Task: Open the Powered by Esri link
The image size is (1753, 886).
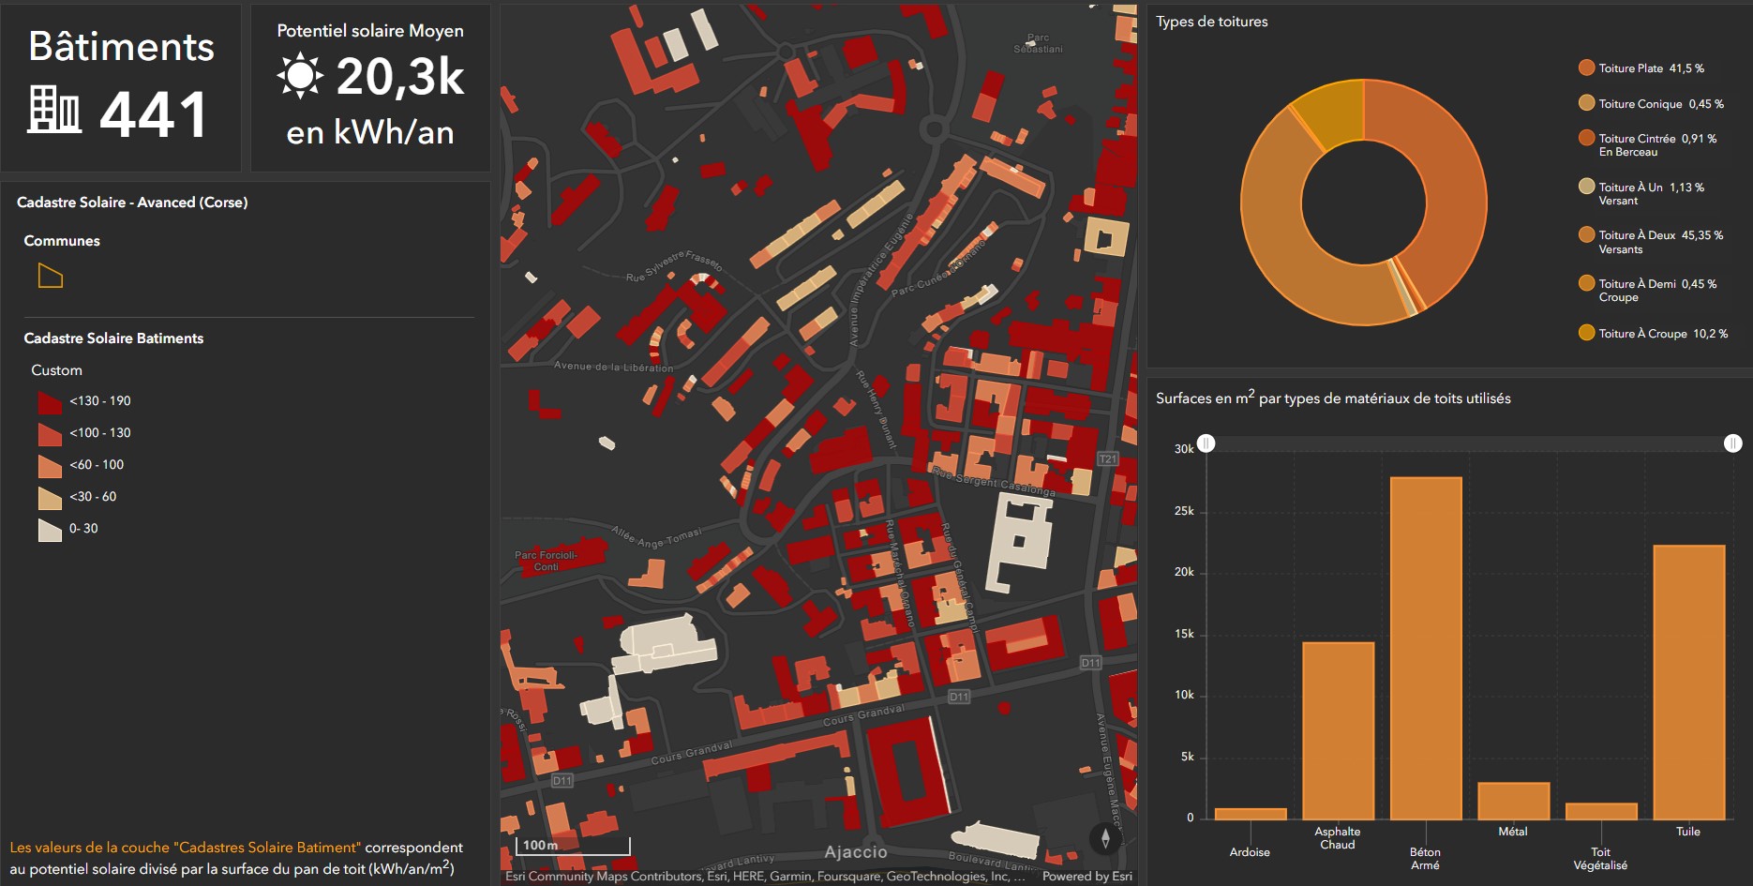Action: [1086, 877]
